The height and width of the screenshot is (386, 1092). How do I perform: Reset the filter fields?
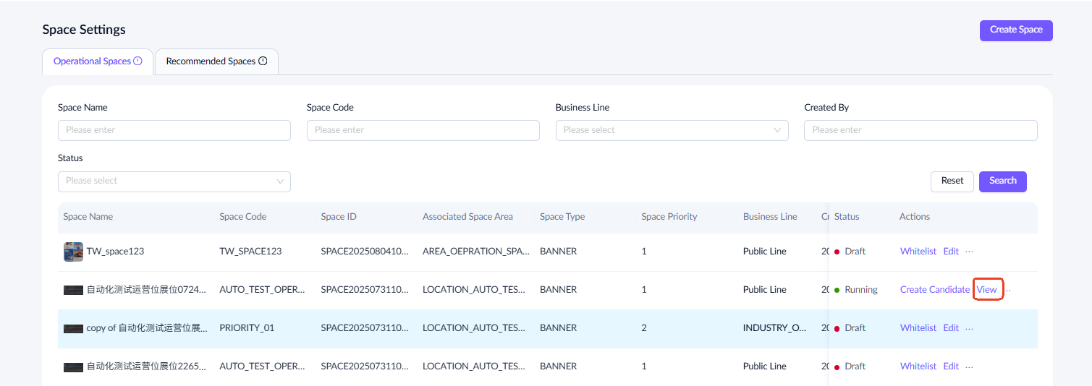point(952,181)
